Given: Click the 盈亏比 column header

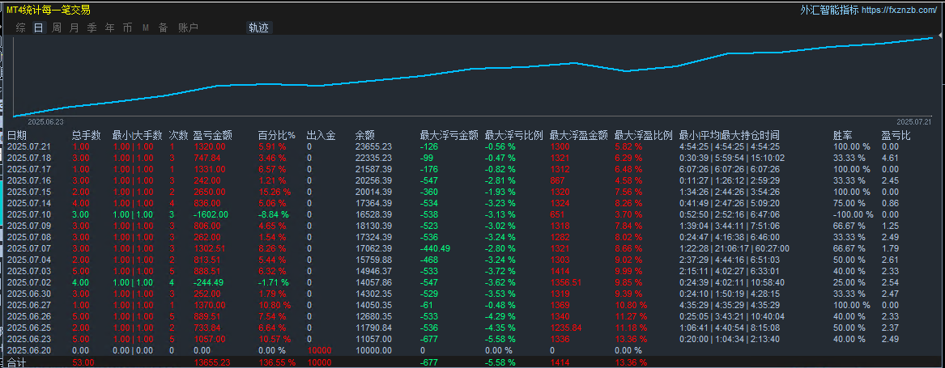Looking at the screenshot, I should tap(896, 136).
